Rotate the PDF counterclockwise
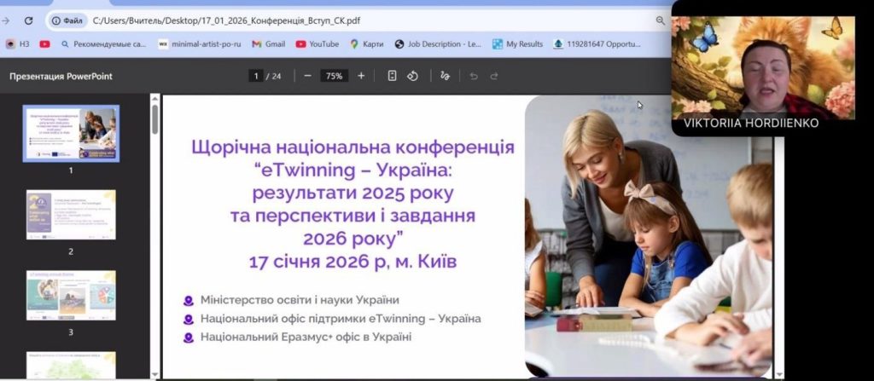Viewport: 874px width, 381px height. pyautogui.click(x=412, y=76)
